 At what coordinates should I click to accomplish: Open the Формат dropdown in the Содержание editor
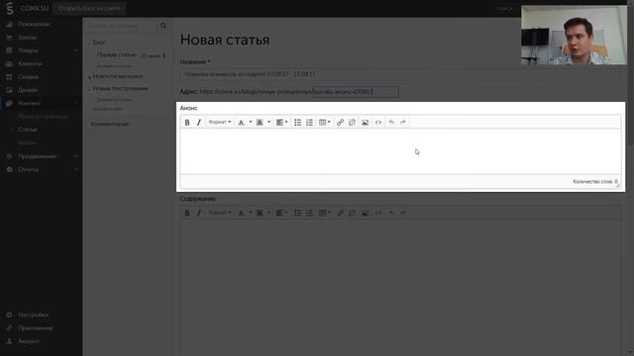[x=220, y=213]
